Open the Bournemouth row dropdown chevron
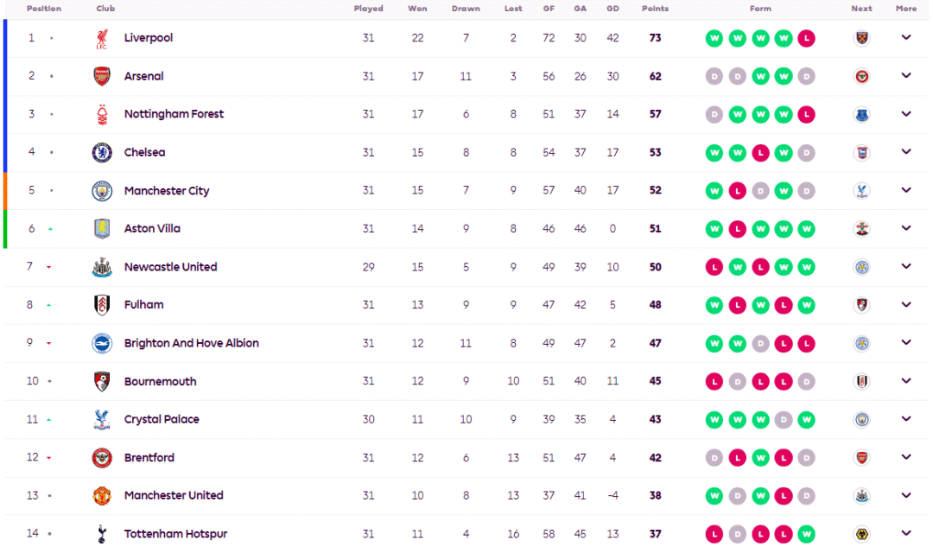Image resolution: width=933 pixels, height=553 pixels. [905, 381]
